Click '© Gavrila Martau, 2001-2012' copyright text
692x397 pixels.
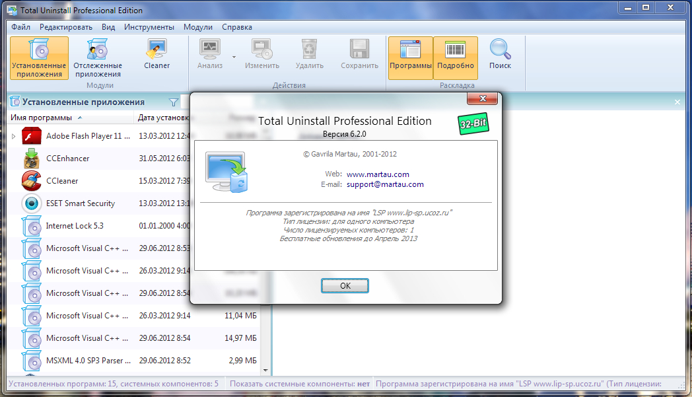[x=349, y=154]
